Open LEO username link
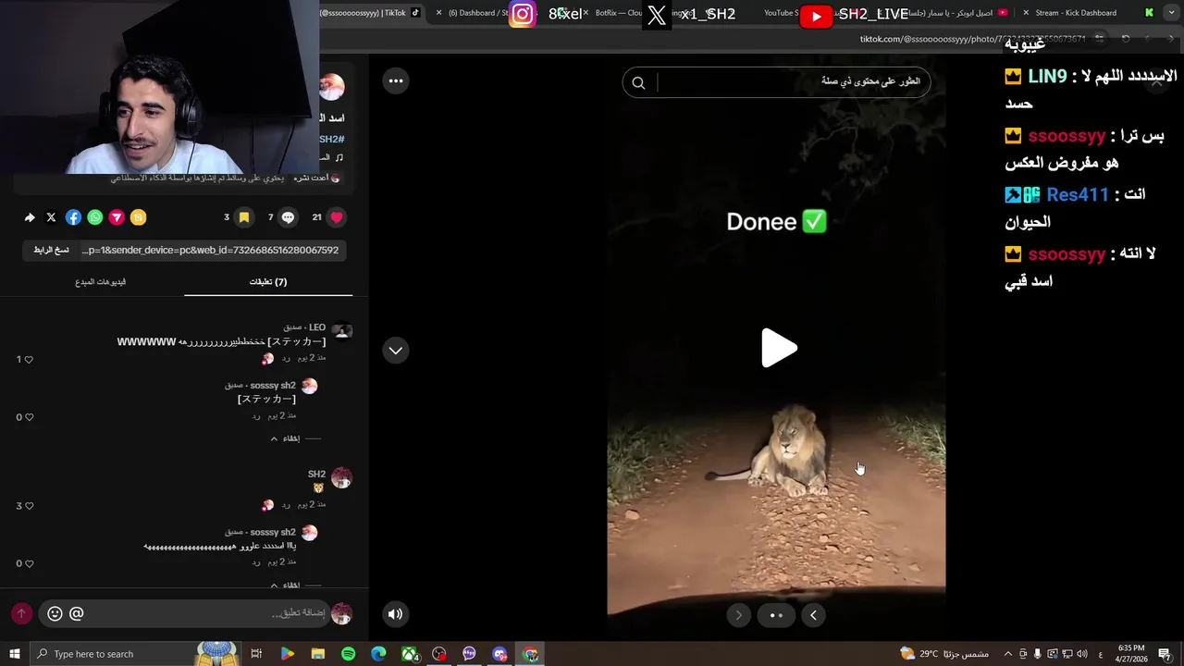 tap(316, 327)
